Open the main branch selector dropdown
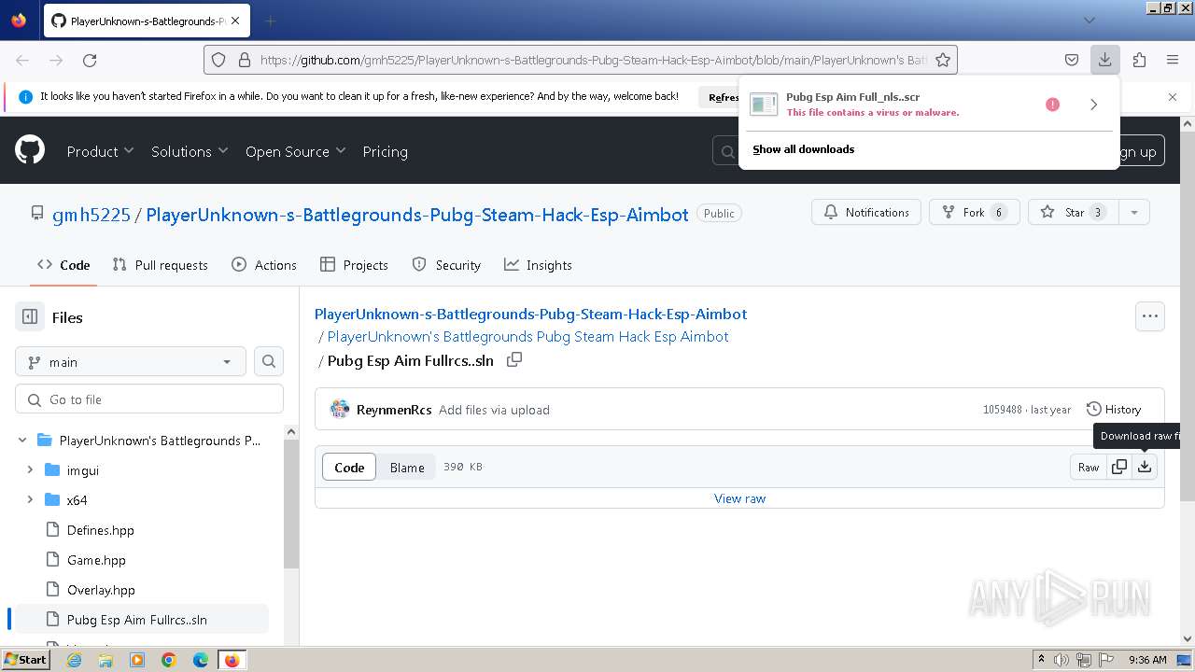This screenshot has height=672, width=1195. 131,361
